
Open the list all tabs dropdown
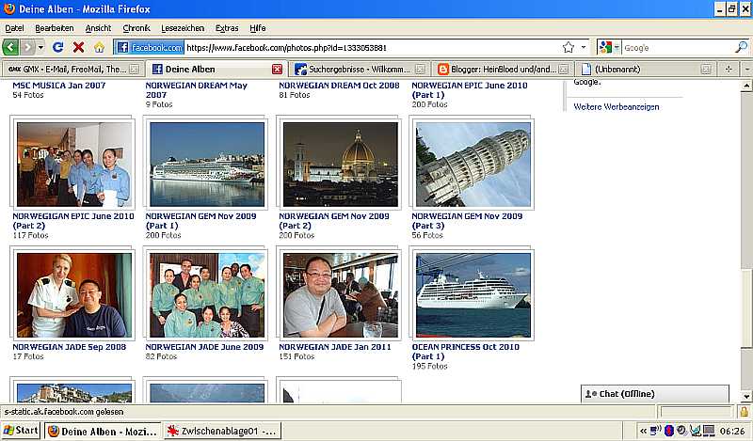pyautogui.click(x=746, y=69)
